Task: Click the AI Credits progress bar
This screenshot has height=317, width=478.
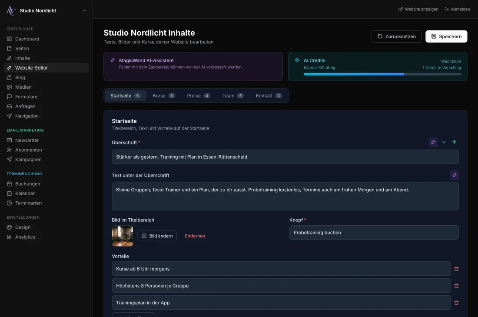Action: (382, 74)
